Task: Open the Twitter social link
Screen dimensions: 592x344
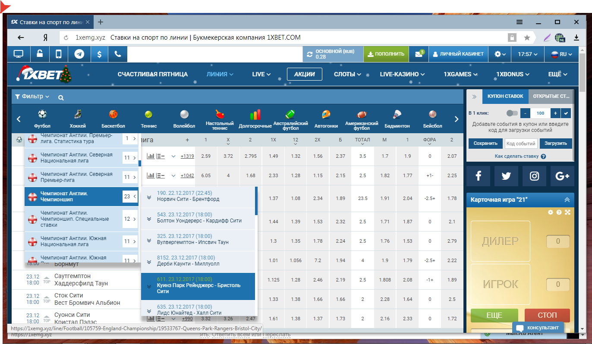Action: [x=506, y=176]
